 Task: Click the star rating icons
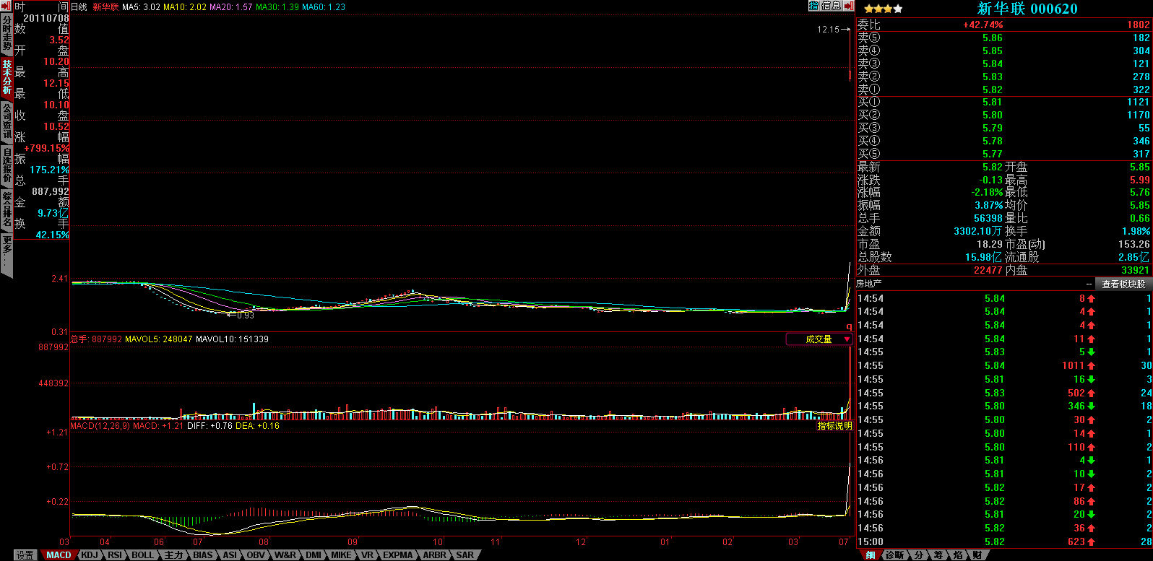(883, 9)
